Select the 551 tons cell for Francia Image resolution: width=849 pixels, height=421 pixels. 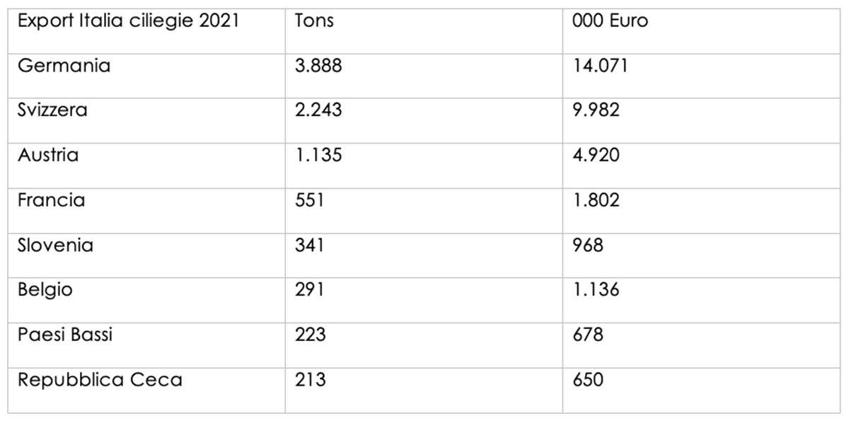click(x=424, y=210)
